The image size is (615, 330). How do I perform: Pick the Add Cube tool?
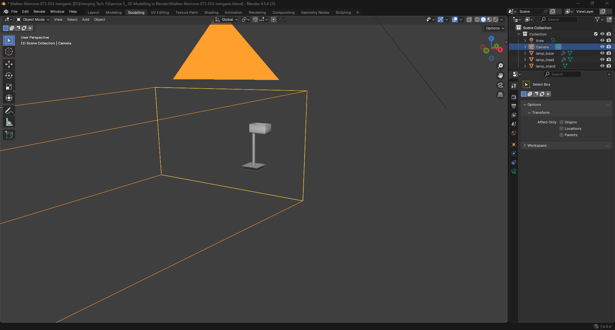(x=9, y=135)
